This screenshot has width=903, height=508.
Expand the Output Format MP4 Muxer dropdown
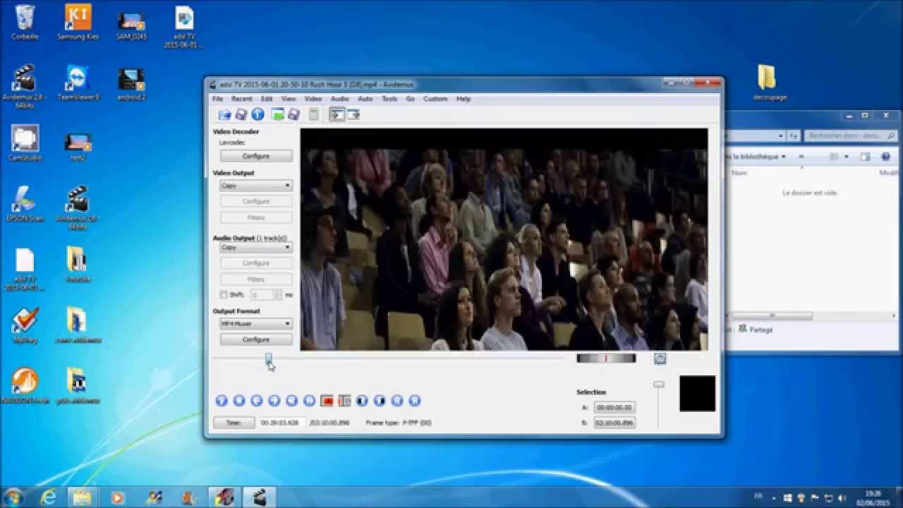point(256,324)
